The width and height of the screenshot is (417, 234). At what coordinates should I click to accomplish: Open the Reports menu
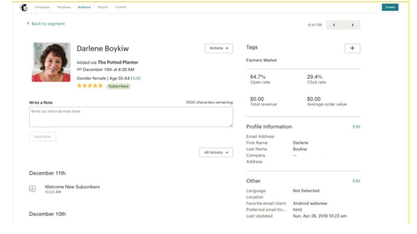point(103,7)
